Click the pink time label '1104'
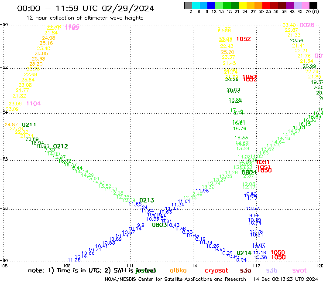The height and width of the screenshot is (283, 323). 34,104
